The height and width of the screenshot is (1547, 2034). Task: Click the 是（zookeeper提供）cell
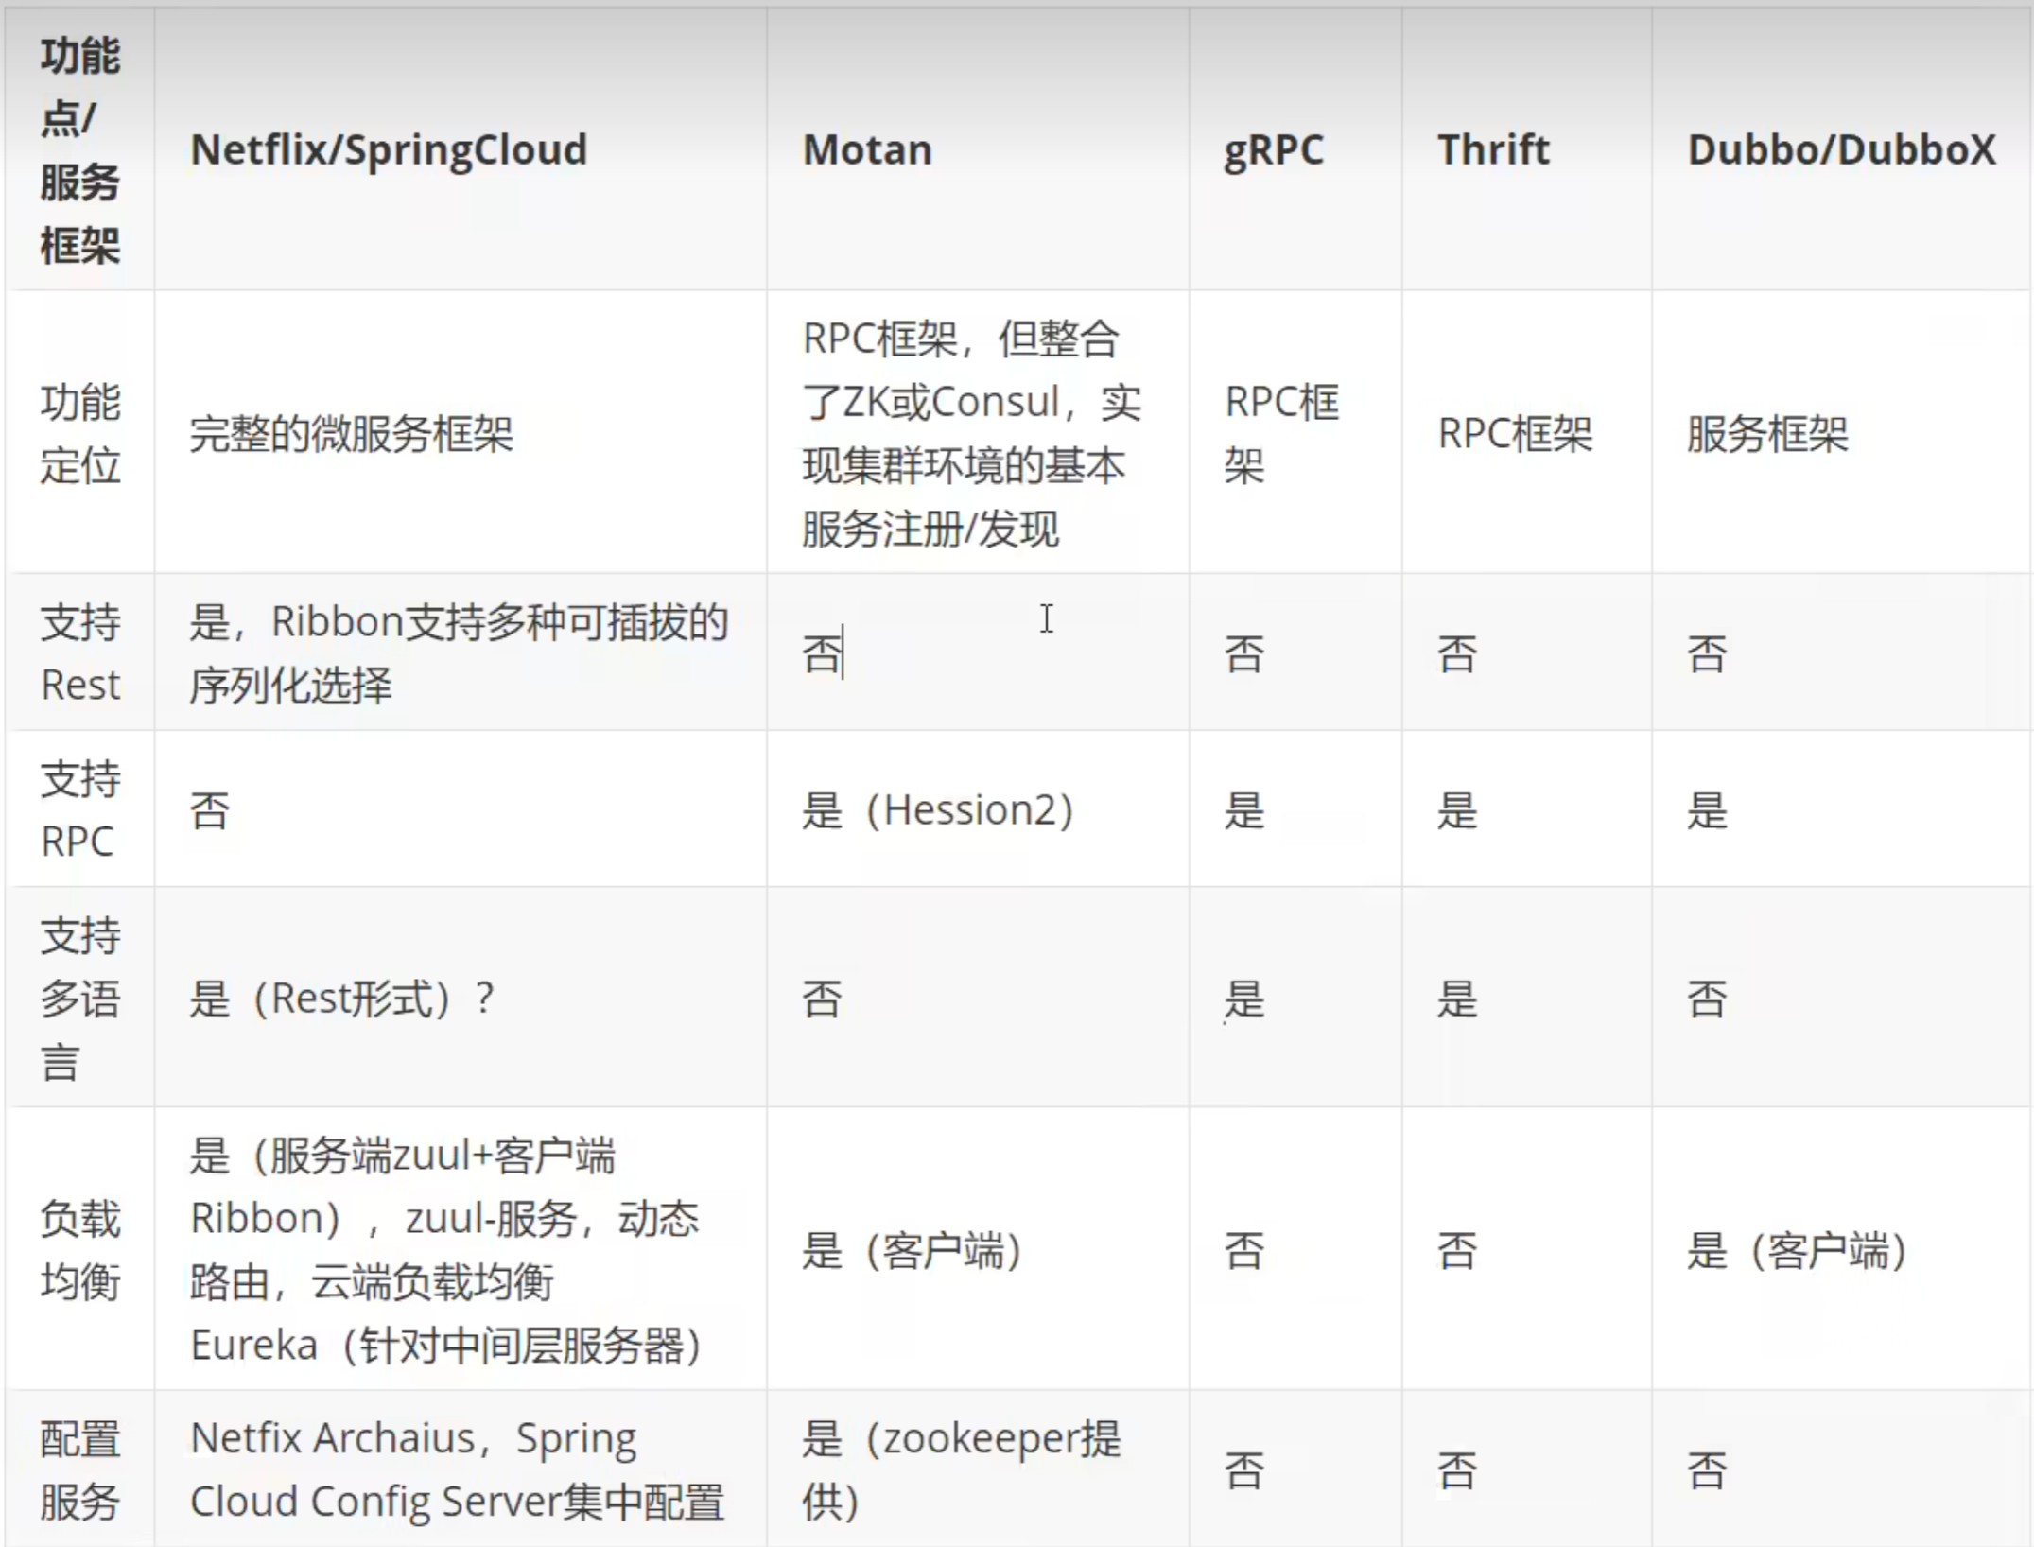961,1469
